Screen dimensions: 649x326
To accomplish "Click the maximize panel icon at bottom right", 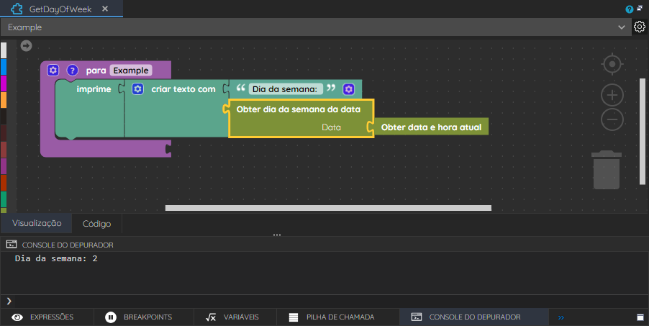I will (640, 317).
